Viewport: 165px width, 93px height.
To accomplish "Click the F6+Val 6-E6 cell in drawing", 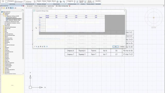I will (128, 51).
